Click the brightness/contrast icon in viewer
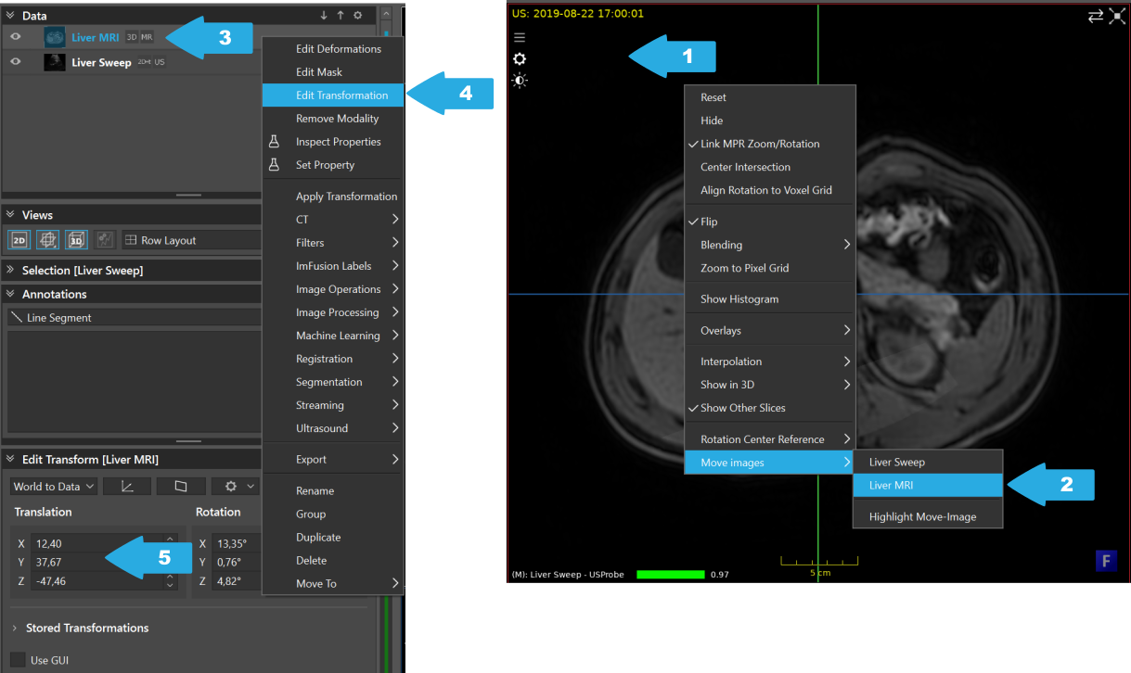 [520, 80]
